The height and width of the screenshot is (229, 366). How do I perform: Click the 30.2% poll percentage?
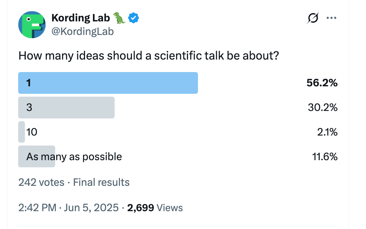323,107
